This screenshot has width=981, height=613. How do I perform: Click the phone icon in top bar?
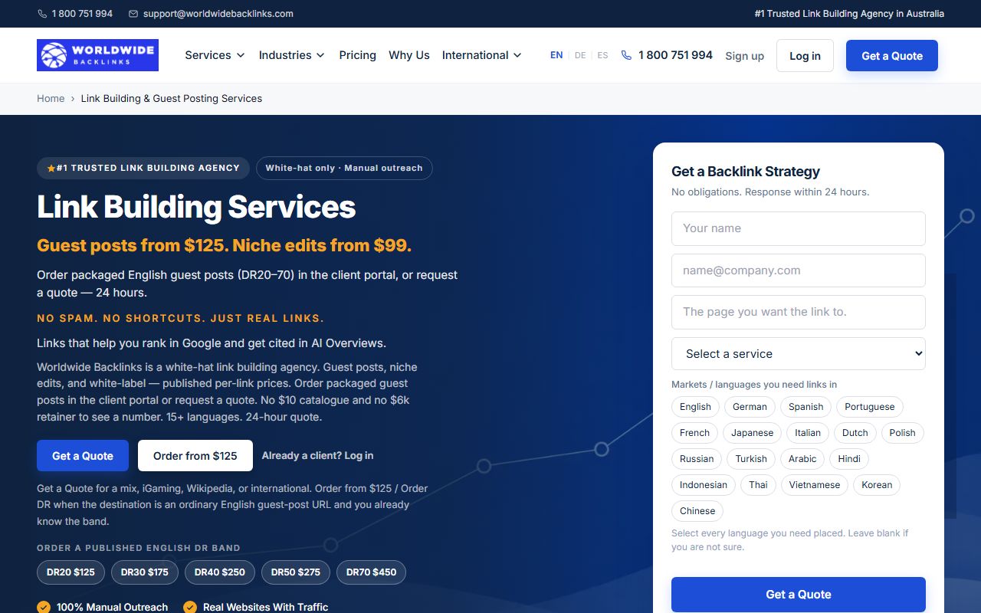(41, 14)
